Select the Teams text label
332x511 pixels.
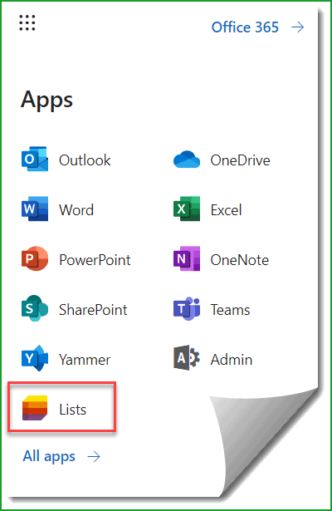pyautogui.click(x=230, y=310)
